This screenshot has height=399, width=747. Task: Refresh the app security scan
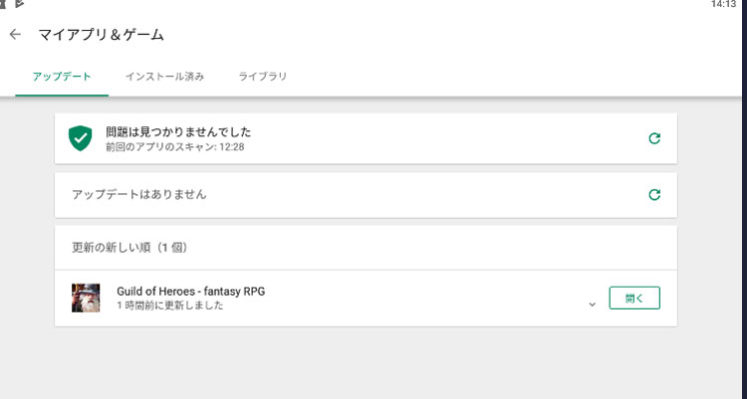[654, 138]
